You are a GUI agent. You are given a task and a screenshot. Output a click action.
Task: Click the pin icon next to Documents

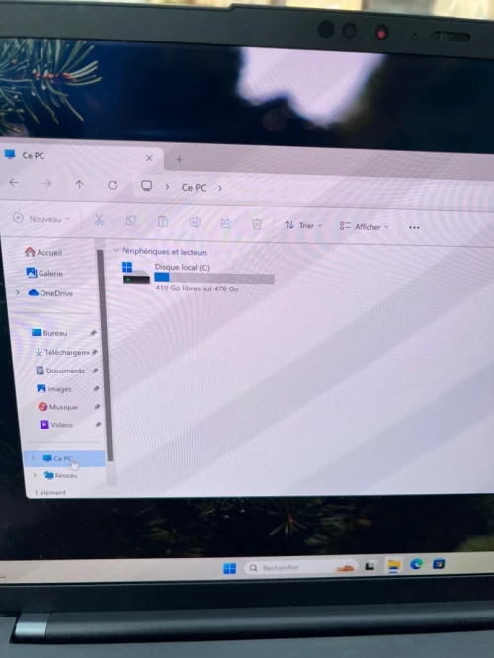pos(95,370)
